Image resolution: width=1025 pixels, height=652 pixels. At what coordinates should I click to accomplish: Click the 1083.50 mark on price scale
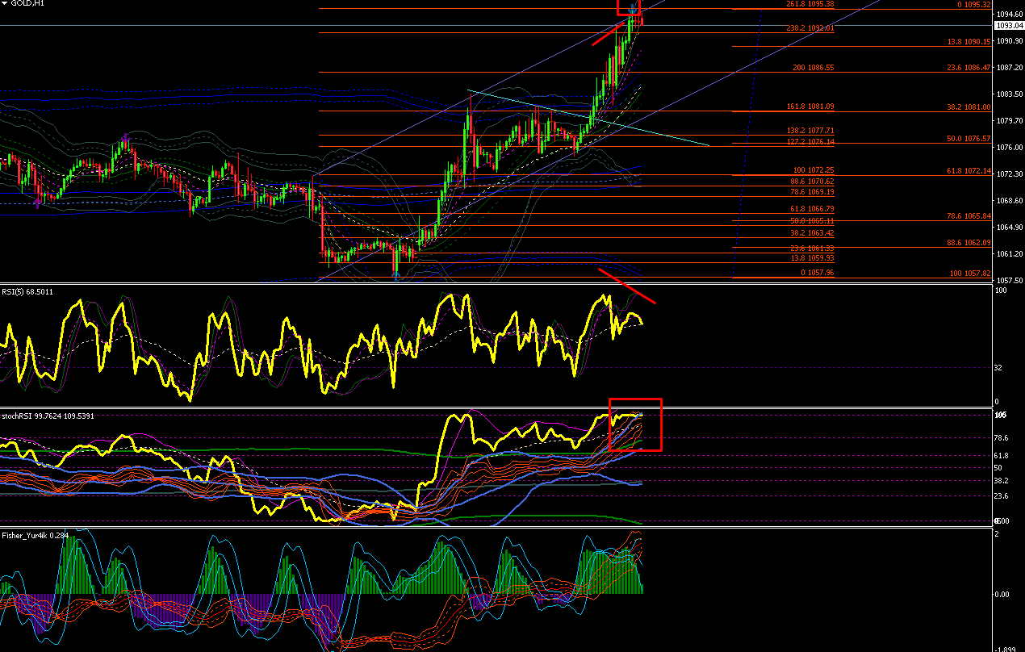click(x=1009, y=94)
